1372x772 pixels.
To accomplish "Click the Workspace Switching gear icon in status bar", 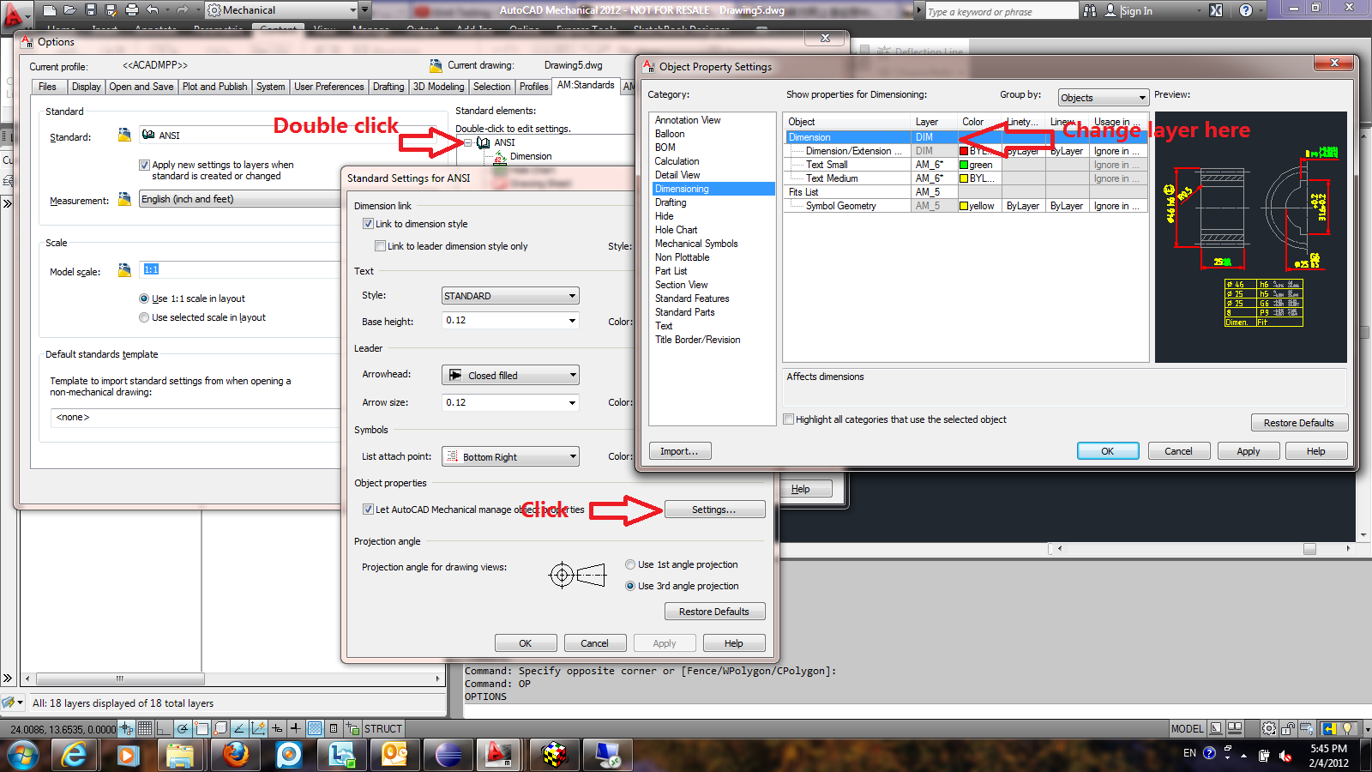I will pyautogui.click(x=1269, y=728).
